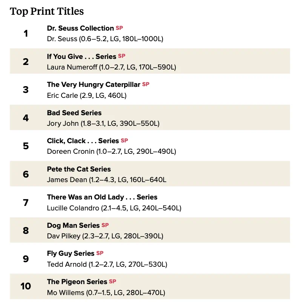Click the SP badge beside Dr. Seuss Collection
Image resolution: width=298 pixels, height=306 pixels.
tap(119, 28)
